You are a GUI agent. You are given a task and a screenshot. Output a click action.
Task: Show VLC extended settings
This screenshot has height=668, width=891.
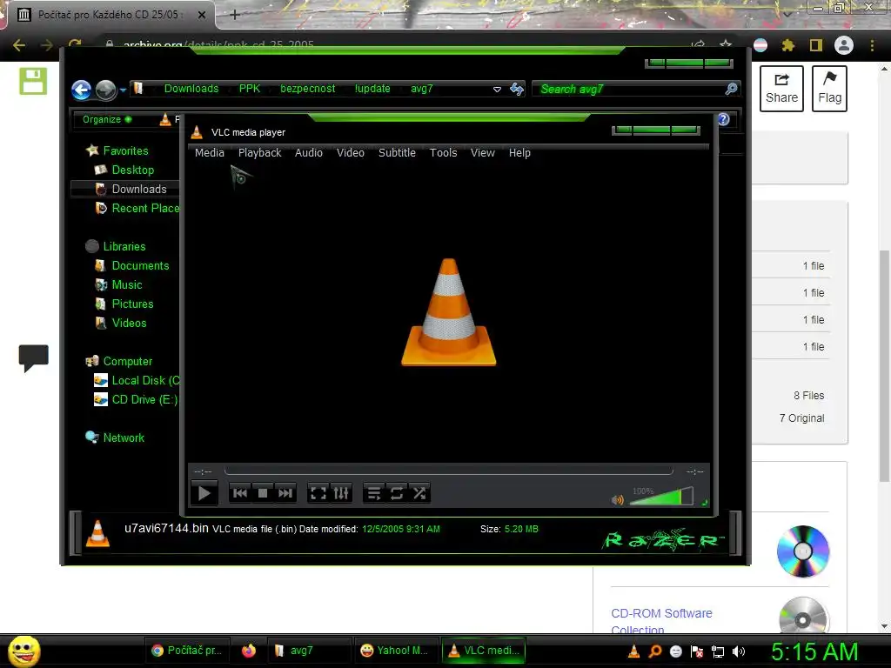[x=341, y=493]
